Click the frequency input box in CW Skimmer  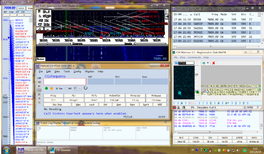tap(186, 63)
